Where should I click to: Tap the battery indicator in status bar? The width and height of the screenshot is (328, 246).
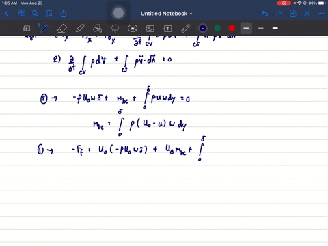point(322,3)
